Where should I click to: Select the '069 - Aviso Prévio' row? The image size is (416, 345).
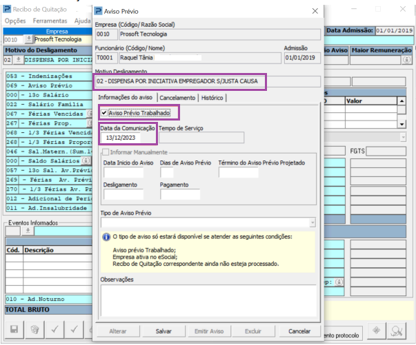point(49,85)
